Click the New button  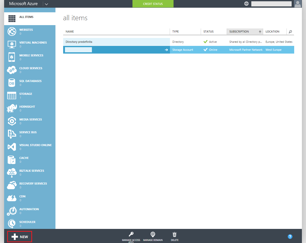[20, 237]
